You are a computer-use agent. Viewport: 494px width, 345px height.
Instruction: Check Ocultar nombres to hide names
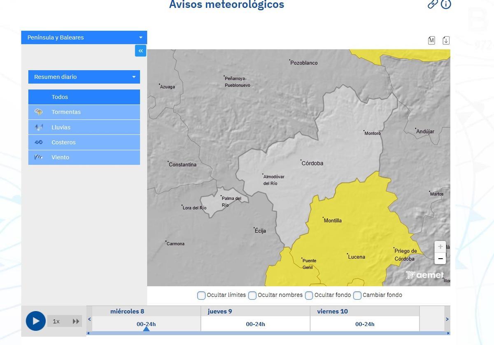(252, 295)
